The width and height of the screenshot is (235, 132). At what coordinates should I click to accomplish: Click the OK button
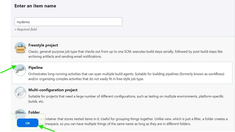(x=27, y=123)
